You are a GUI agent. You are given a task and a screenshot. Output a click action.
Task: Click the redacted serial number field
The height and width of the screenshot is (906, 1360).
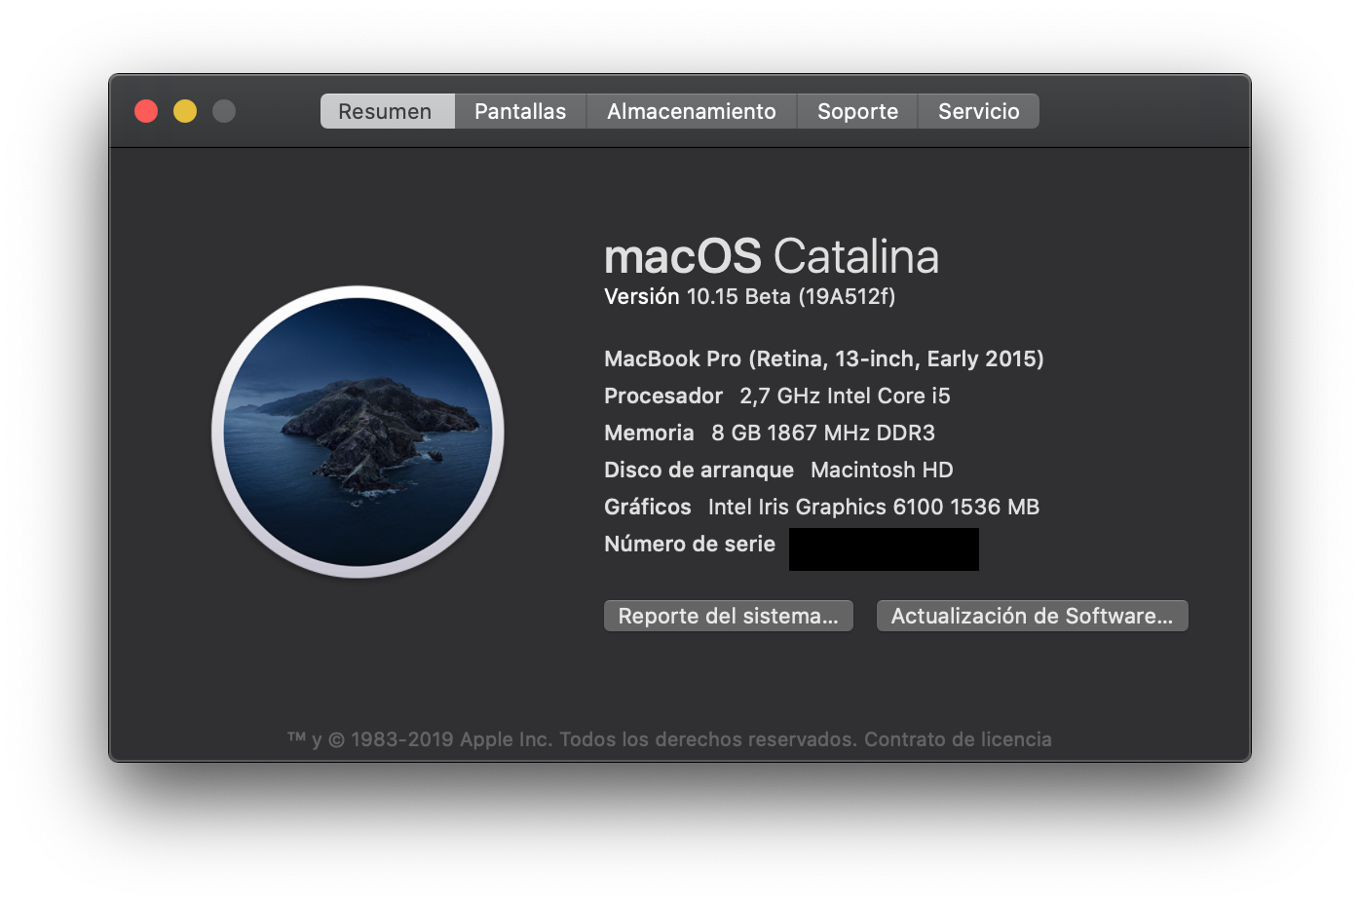point(883,548)
